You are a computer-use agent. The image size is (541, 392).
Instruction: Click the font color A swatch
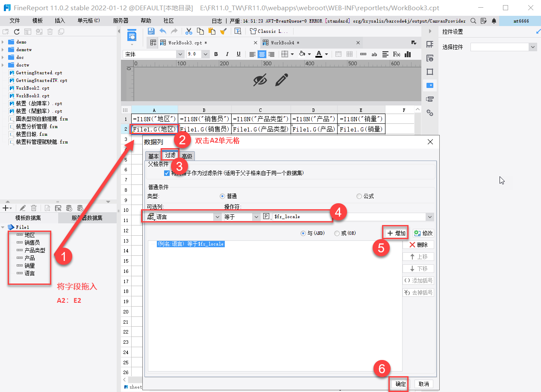[319, 54]
